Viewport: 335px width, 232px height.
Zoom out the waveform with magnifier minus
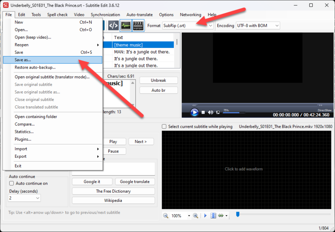point(166,216)
